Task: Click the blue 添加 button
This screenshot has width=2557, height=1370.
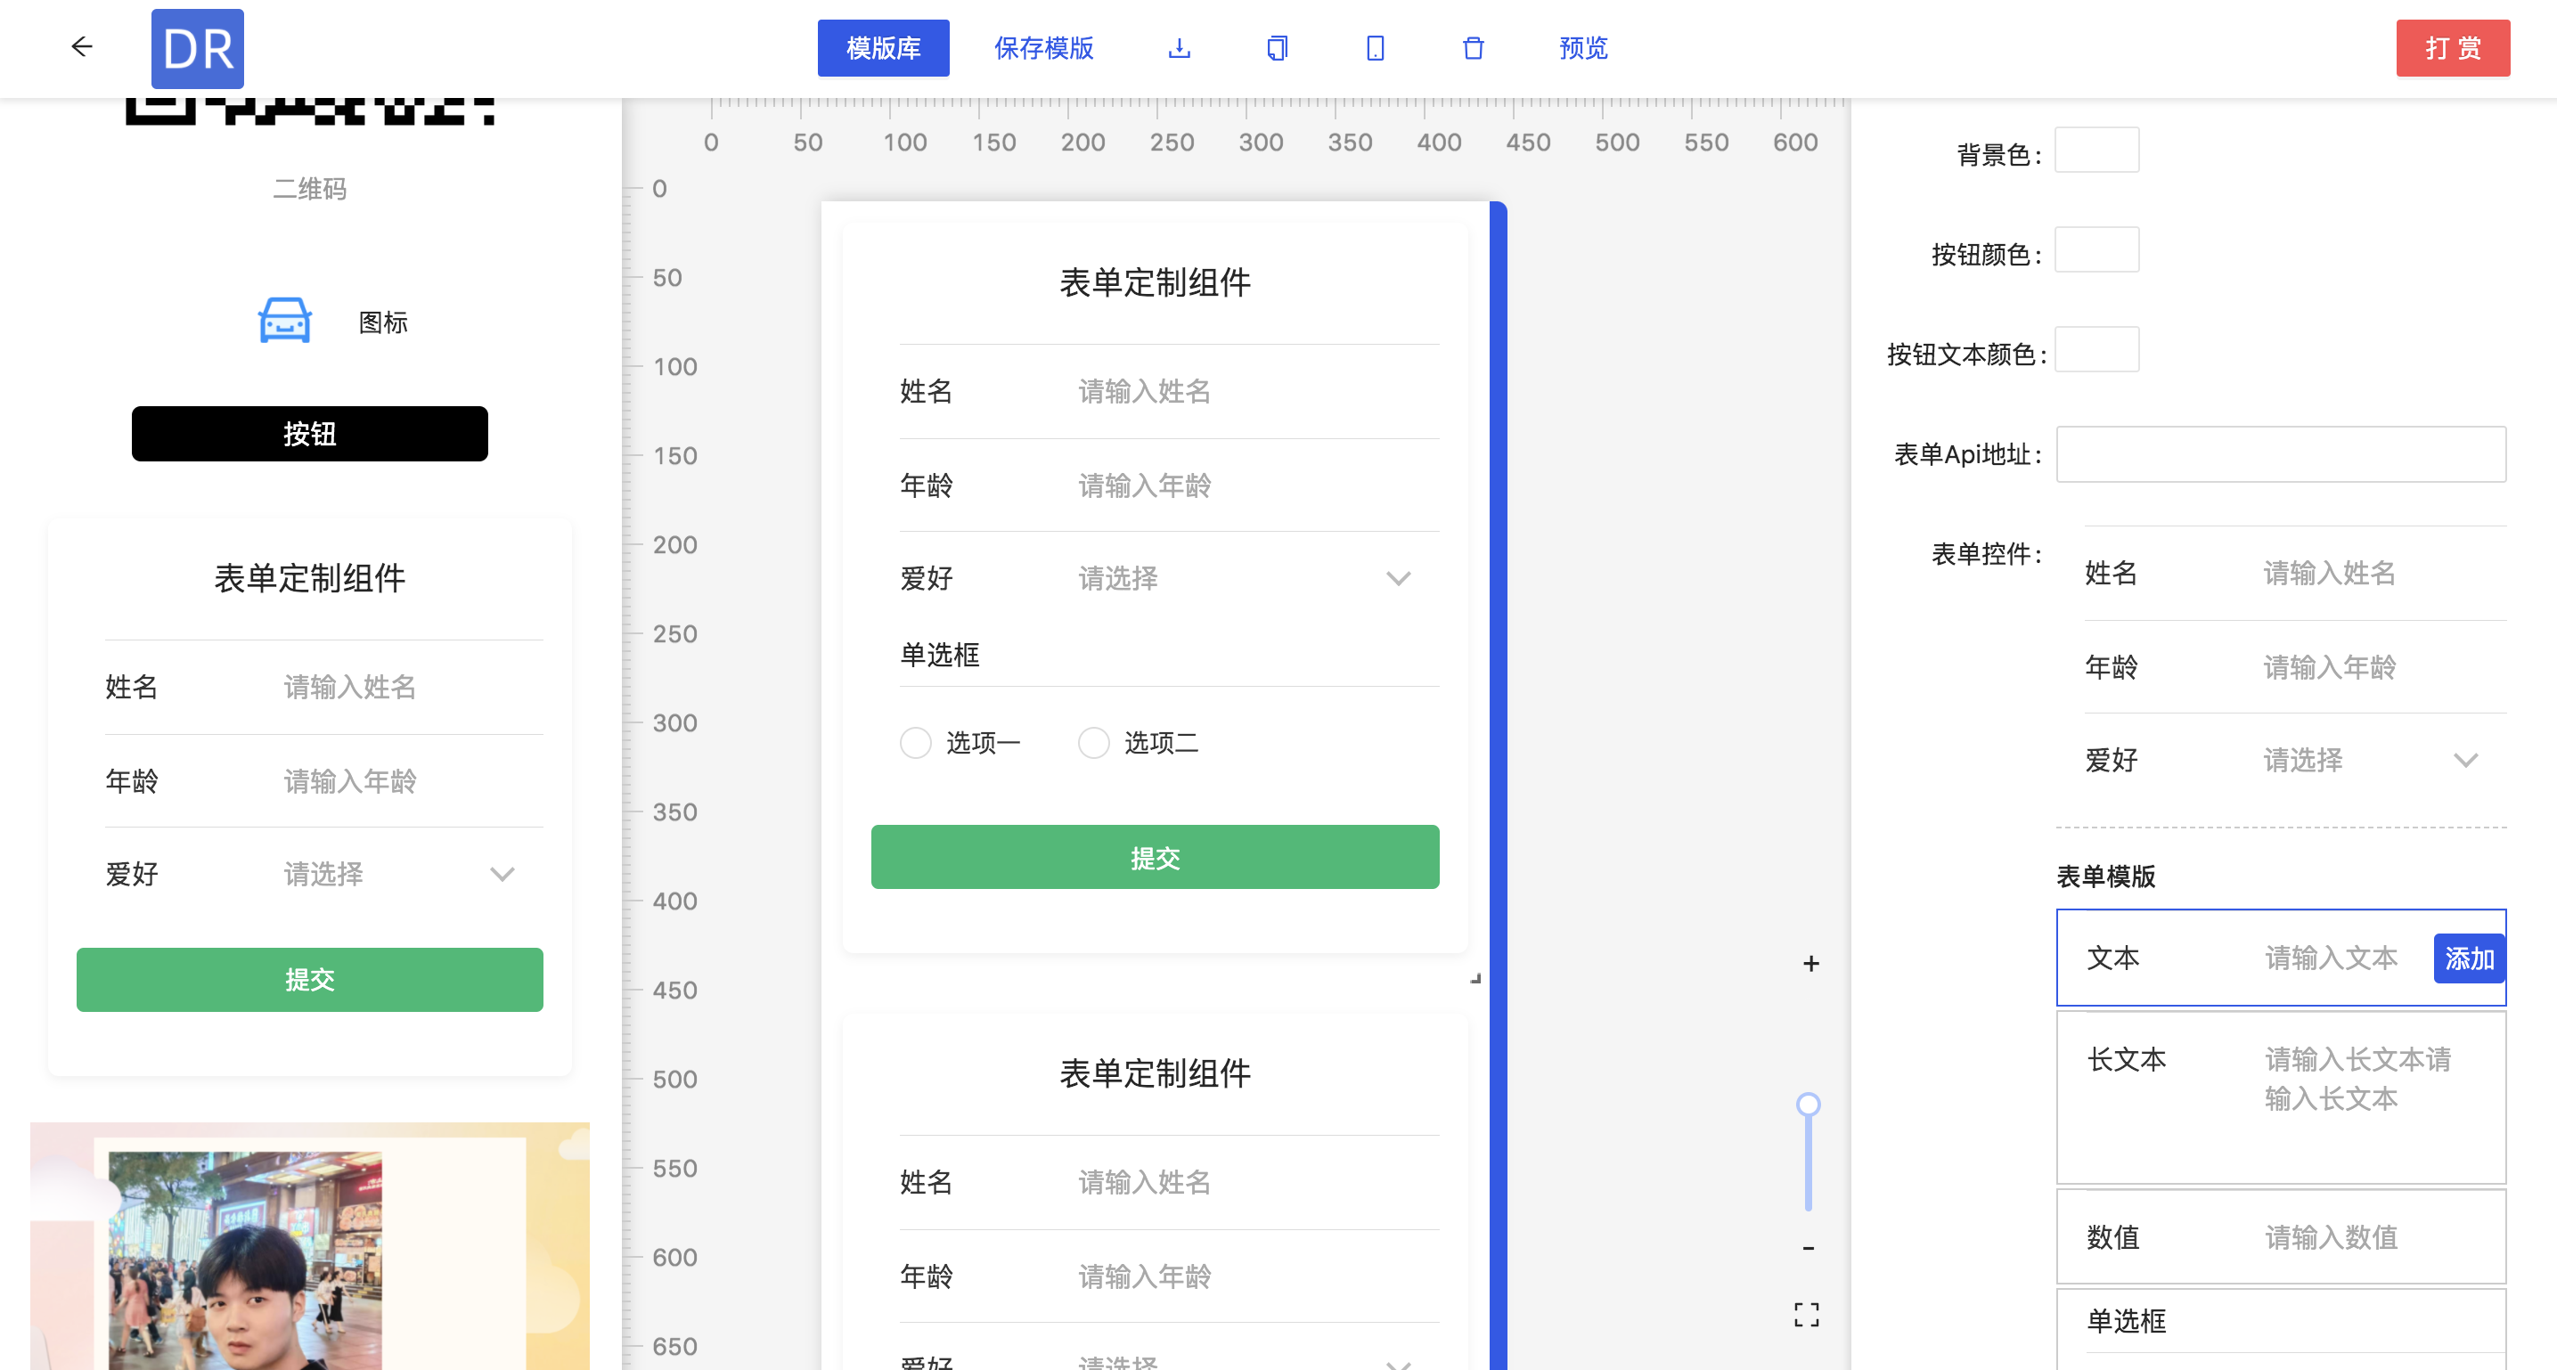Action: pos(2469,958)
